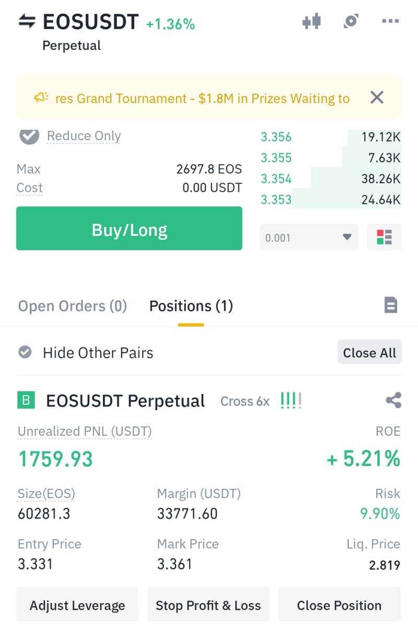Select the 3.354 price in order book
Screen dimensions: 418x624
[x=276, y=179]
